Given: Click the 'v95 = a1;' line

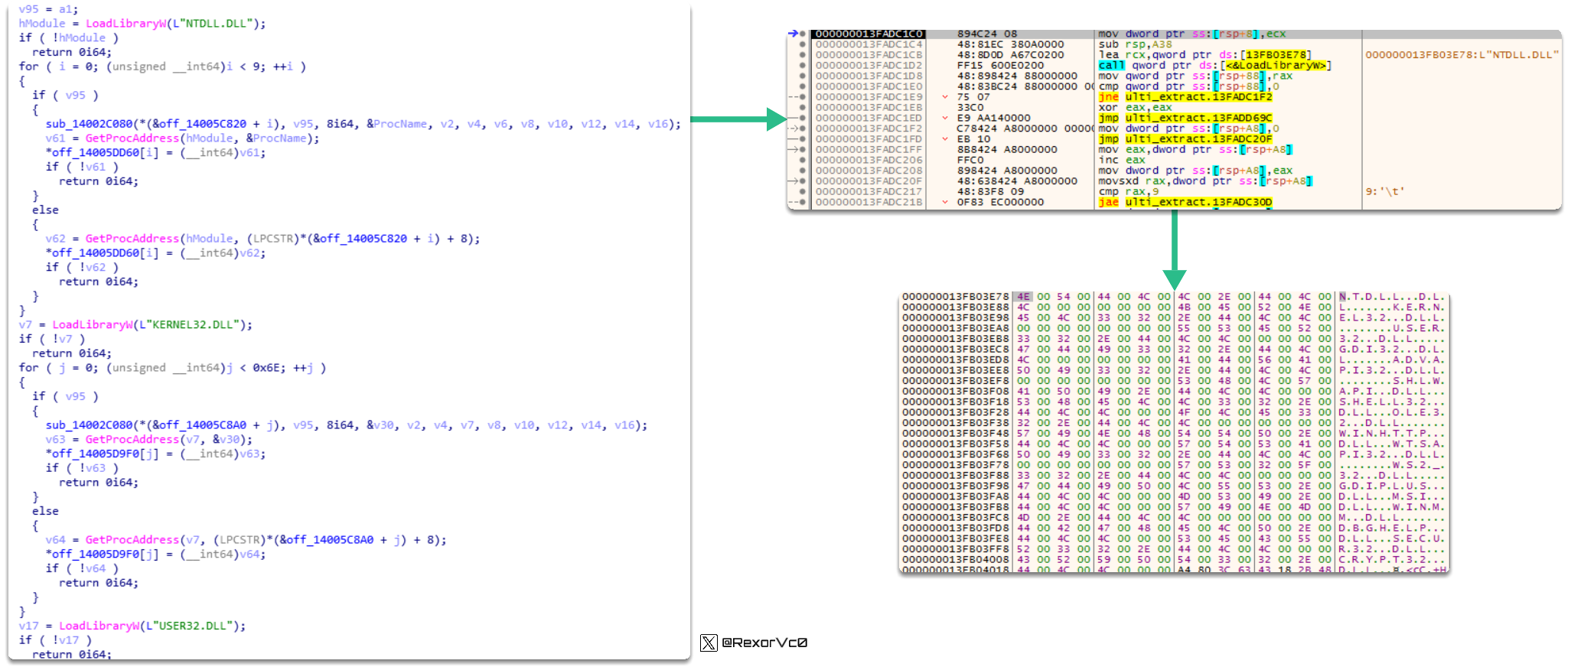Looking at the screenshot, I should [x=48, y=9].
